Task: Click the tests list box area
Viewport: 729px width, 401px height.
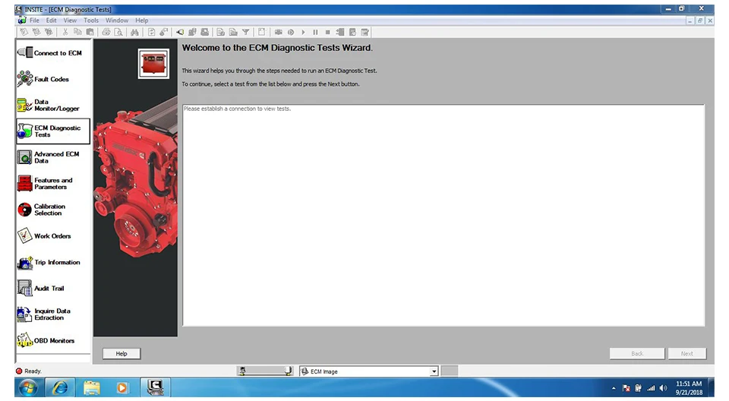Action: pyautogui.click(x=443, y=216)
